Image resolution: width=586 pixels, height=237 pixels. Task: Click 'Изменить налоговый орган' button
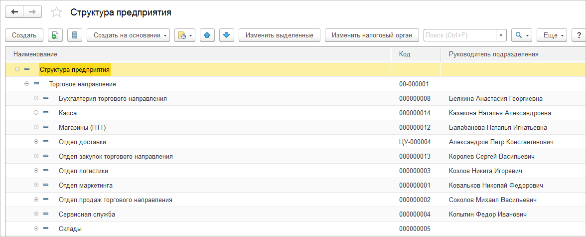372,35
